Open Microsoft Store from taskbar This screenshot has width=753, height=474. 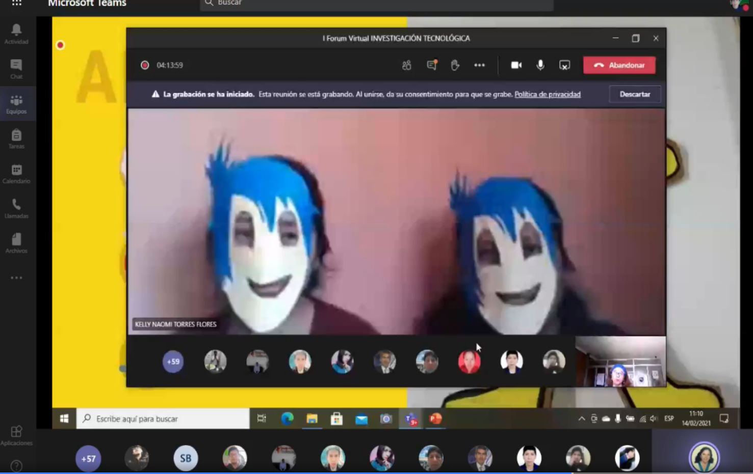[336, 419]
